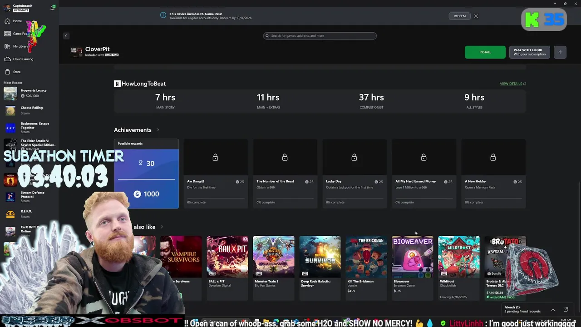The height and width of the screenshot is (327, 581).
Task: Click the Aw Dangit! progress bar
Action: (215, 198)
